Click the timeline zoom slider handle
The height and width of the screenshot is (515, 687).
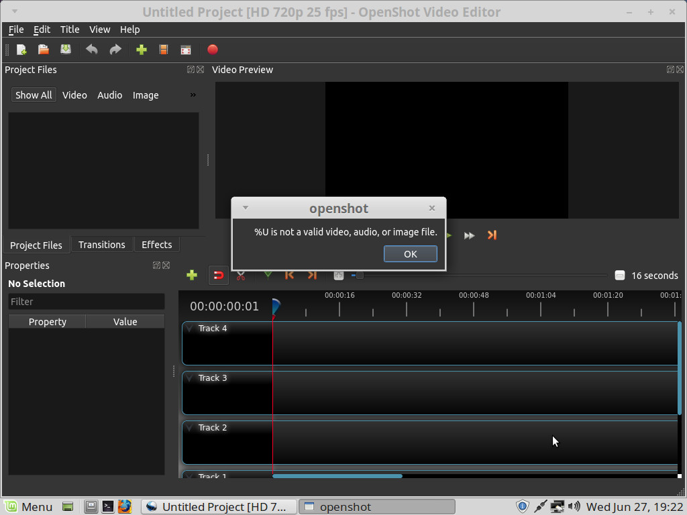coord(360,276)
